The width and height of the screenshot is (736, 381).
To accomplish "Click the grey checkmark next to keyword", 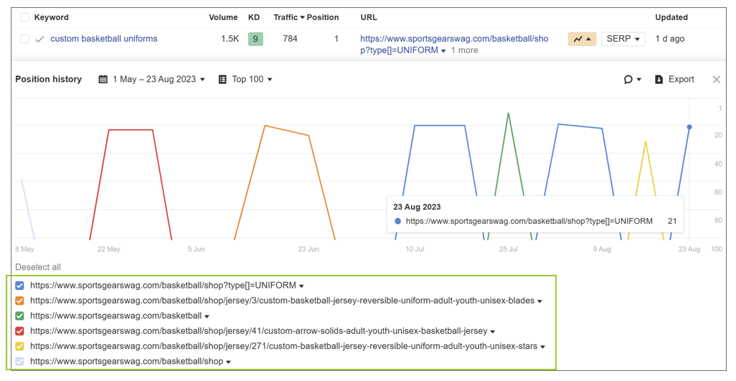I will (x=39, y=39).
